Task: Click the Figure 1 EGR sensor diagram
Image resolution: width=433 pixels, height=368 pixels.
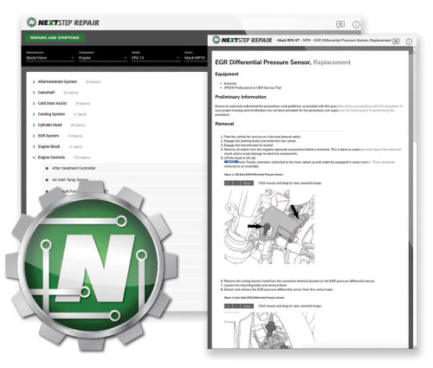Action: point(269,226)
